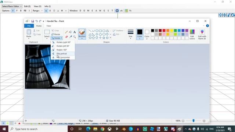Toggle the M window button in PMXView

88,11
